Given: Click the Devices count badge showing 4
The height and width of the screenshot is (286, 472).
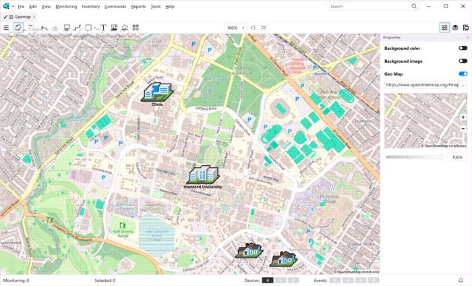Looking at the screenshot, I should (267, 281).
